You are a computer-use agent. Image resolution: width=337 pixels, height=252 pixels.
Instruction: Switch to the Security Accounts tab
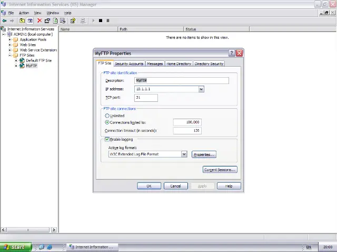129,64
